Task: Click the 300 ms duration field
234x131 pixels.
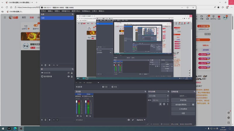Action: (159, 100)
